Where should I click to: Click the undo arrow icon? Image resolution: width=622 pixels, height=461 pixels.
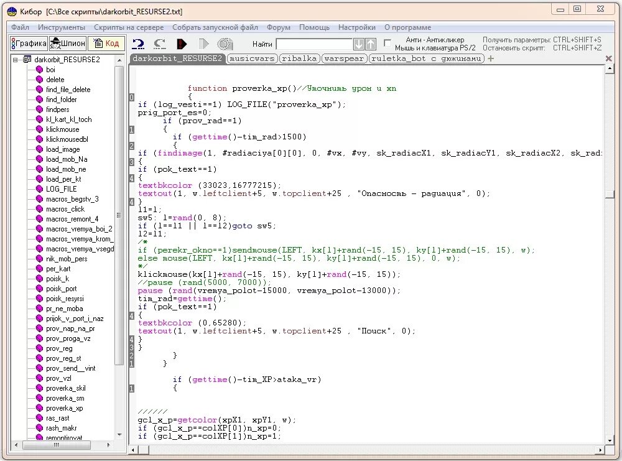point(138,44)
